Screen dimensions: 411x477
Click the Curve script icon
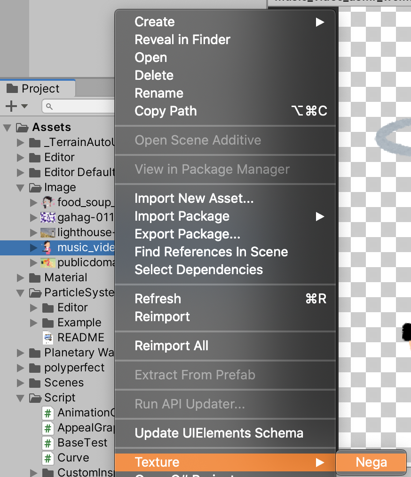48,458
